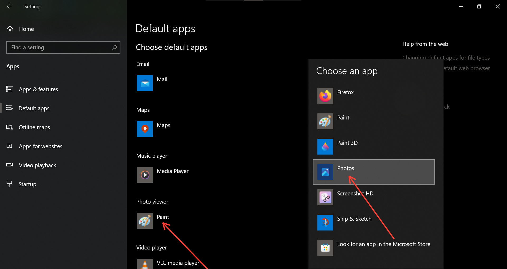Click the Microsoft Store bag icon
The width and height of the screenshot is (507, 269).
click(325, 248)
